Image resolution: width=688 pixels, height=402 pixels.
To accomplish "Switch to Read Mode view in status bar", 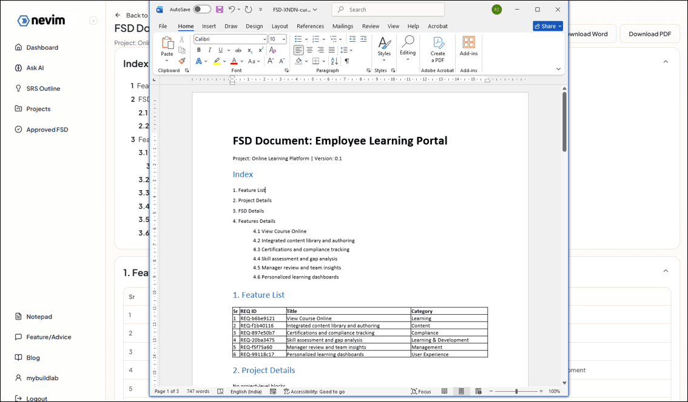I will [x=445, y=392].
